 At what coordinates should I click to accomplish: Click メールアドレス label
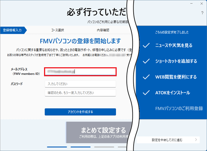19,69
